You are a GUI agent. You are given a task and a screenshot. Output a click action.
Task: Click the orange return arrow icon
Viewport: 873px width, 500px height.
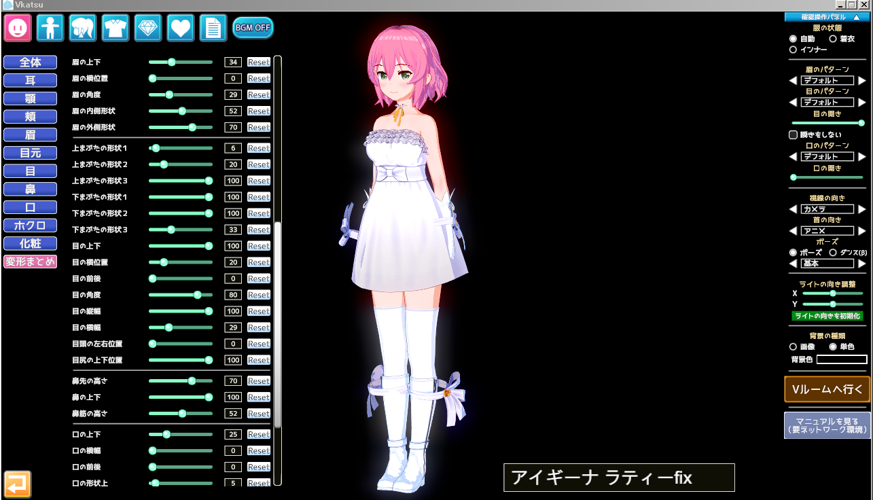coord(18,484)
